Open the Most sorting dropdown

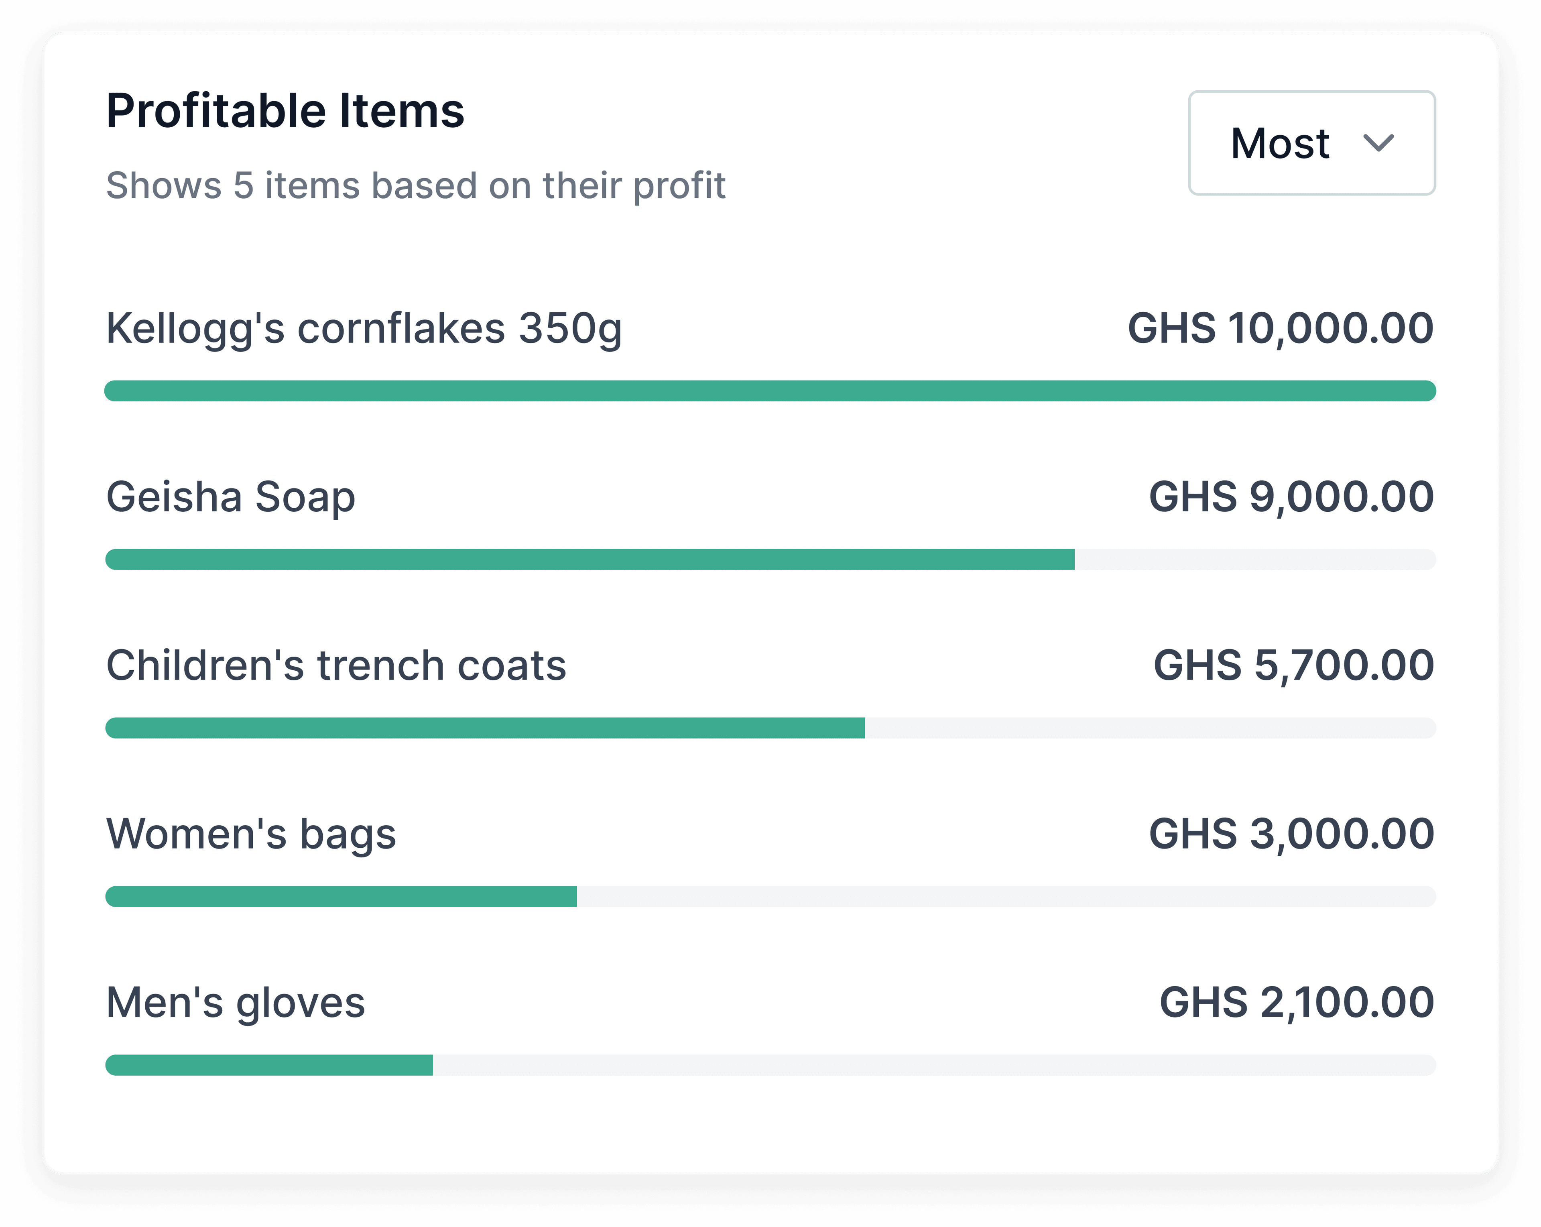pyautogui.click(x=1311, y=143)
